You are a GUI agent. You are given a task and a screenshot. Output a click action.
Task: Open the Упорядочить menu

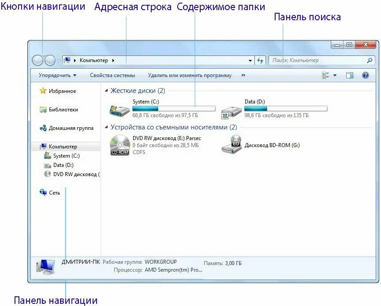58,75
